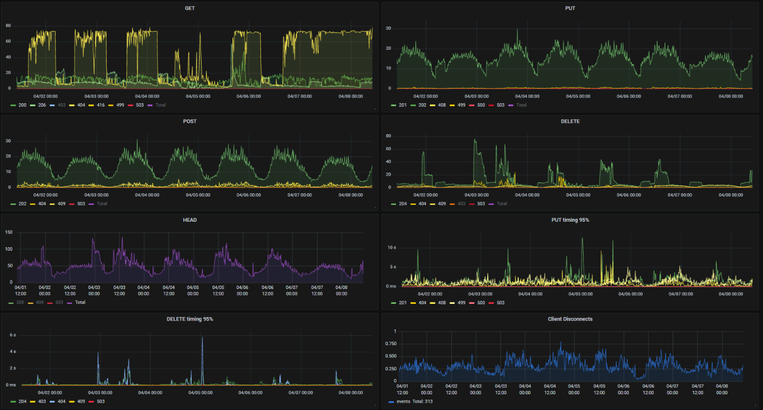This screenshot has height=410, width=763.
Task: Click the 503 color swatch in DELETE timing legend
Action: click(91, 402)
